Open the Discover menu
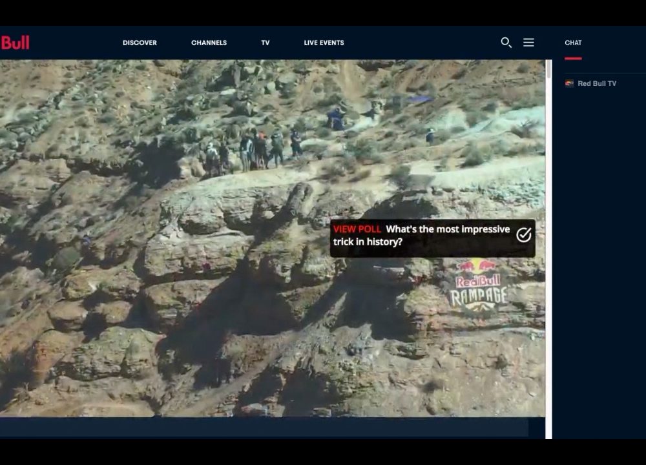 [x=140, y=43]
